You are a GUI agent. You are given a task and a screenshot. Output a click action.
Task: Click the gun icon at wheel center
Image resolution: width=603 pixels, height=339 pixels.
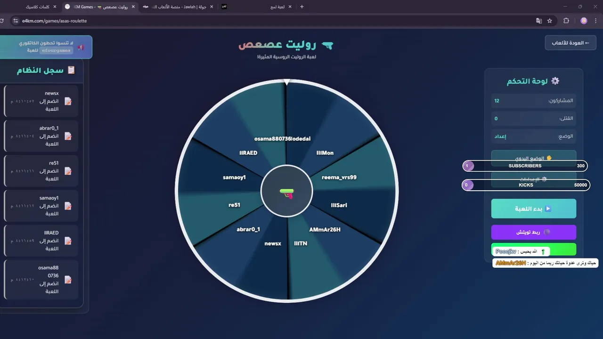(287, 193)
